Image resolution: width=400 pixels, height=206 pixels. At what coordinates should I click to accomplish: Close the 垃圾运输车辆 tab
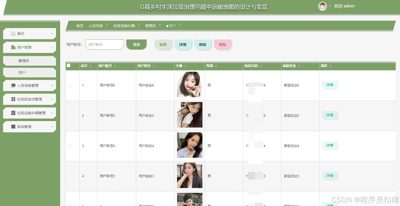click(x=139, y=25)
